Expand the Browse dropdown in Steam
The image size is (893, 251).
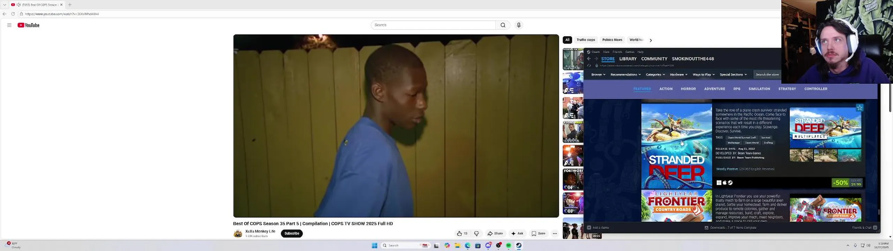pos(598,75)
